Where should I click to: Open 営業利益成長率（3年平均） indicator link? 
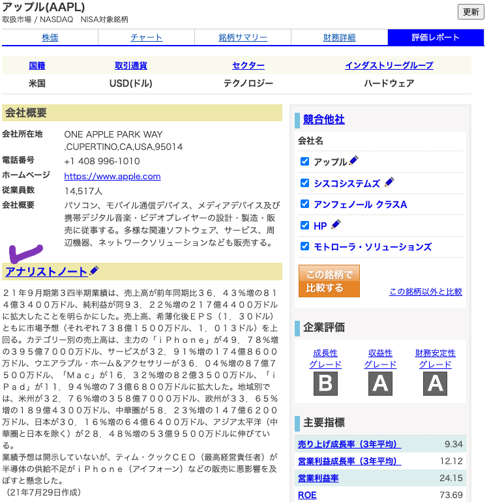[x=349, y=461]
